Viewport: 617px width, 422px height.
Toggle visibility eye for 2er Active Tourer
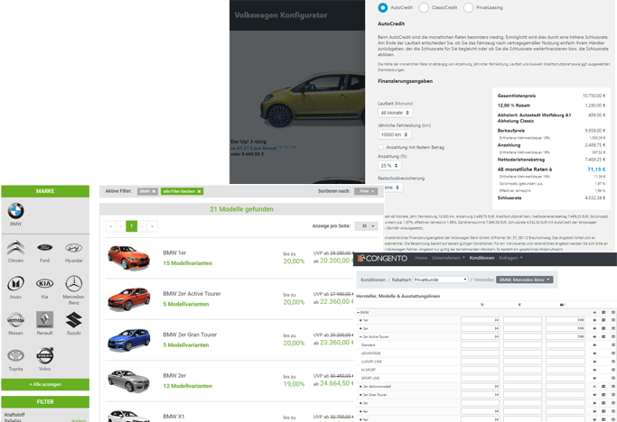point(594,336)
